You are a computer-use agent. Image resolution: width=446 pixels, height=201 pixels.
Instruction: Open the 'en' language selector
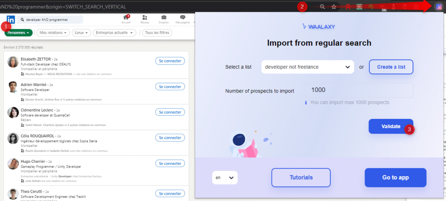(x=225, y=178)
